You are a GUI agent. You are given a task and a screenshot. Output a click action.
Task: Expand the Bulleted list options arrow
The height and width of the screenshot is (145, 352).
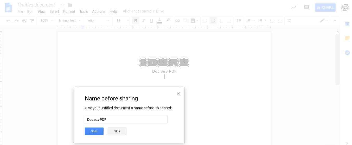click(265, 21)
